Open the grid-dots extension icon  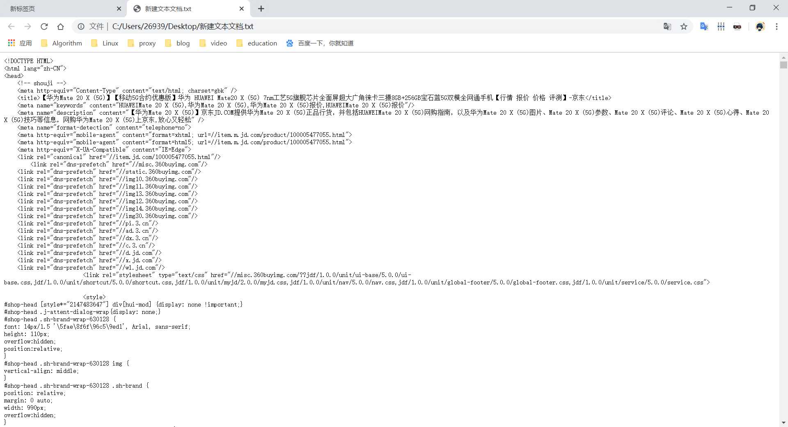pos(721,27)
